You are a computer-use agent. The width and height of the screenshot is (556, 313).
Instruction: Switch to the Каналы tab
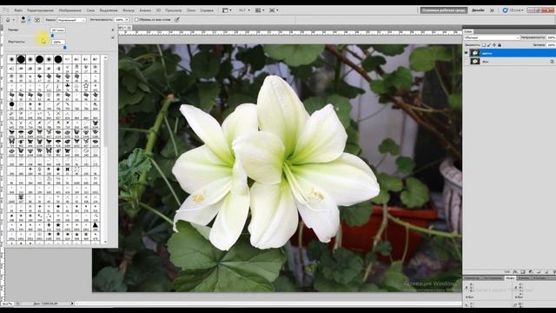[x=523, y=278]
